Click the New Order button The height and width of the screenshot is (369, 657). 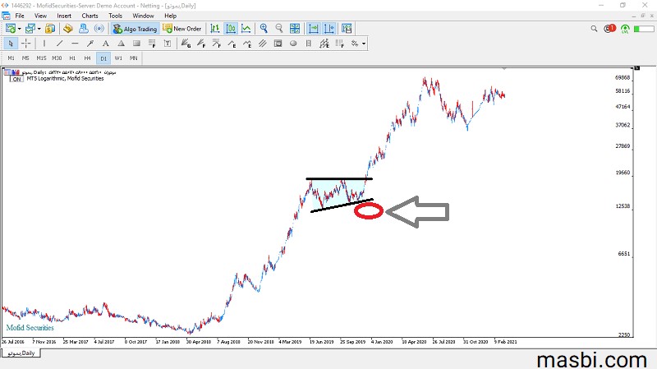(182, 29)
